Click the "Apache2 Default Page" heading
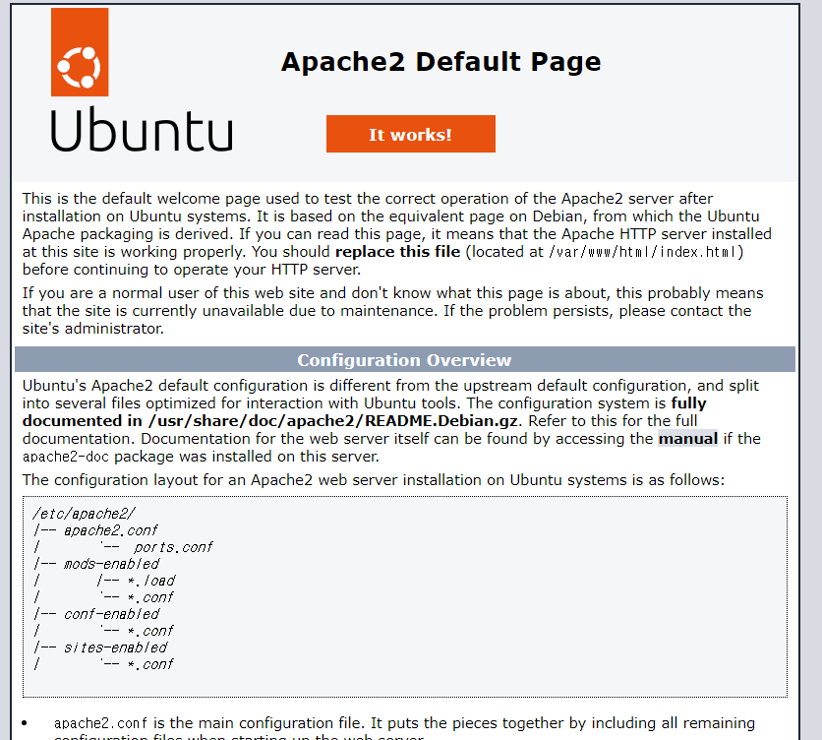The width and height of the screenshot is (822, 740). (x=440, y=62)
